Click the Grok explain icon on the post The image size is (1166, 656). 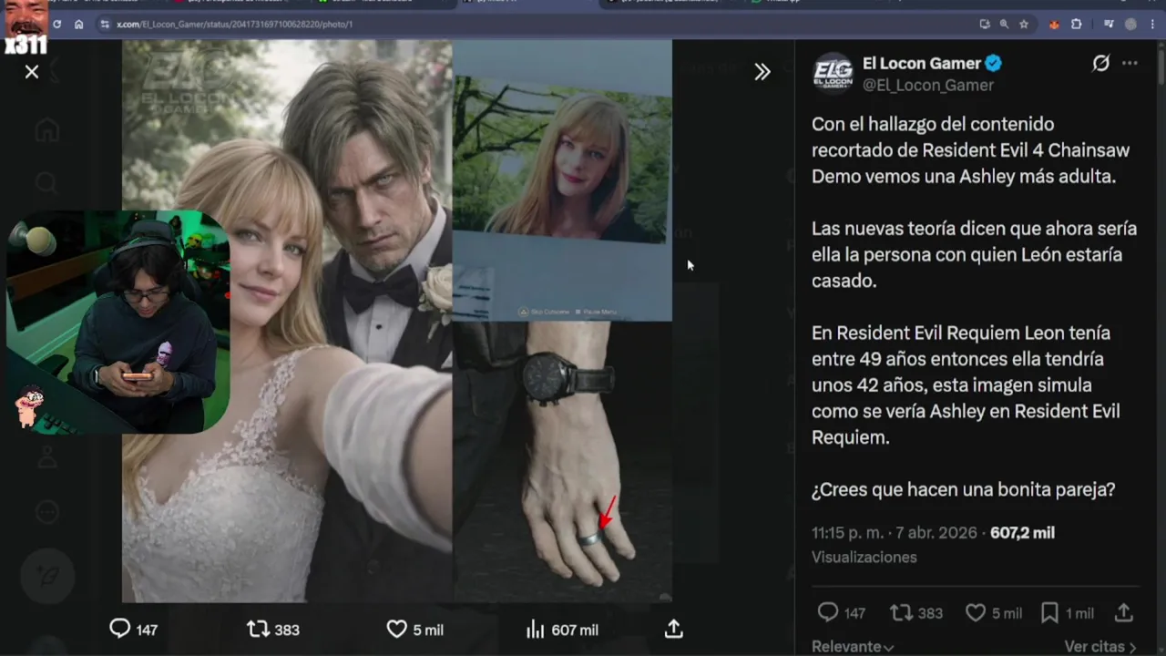1100,63
